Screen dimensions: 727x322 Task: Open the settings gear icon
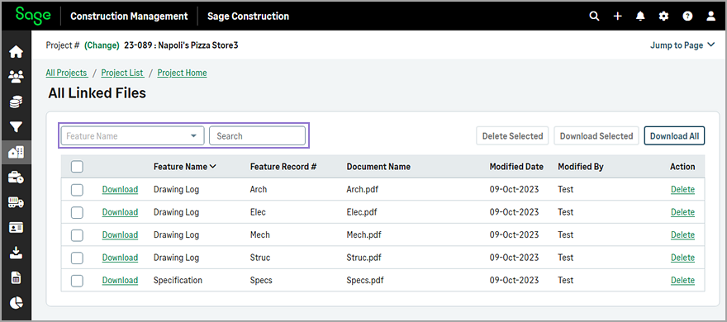coord(664,17)
